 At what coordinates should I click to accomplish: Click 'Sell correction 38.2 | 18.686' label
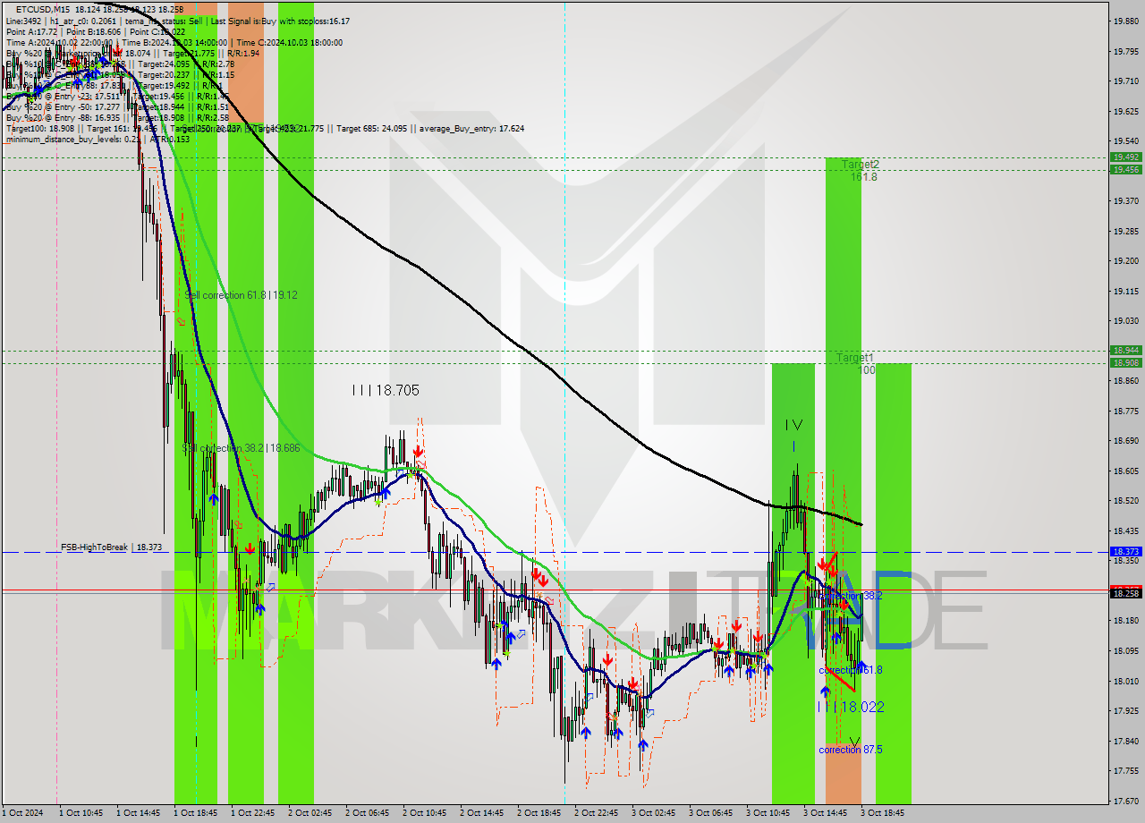[x=242, y=447]
